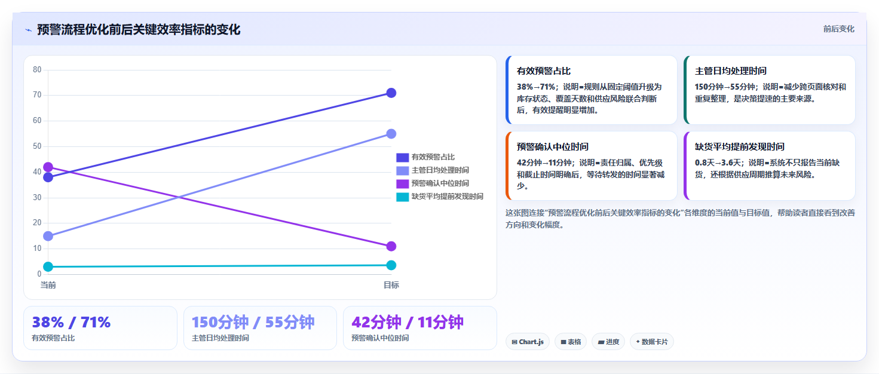The width and height of the screenshot is (879, 374).
Task: Open the 预警确认中位时间 info card heading
Action: click(x=553, y=146)
